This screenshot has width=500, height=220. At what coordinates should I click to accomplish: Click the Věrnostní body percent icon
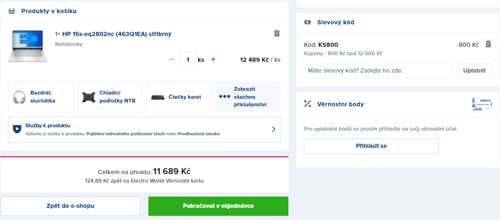(308, 104)
